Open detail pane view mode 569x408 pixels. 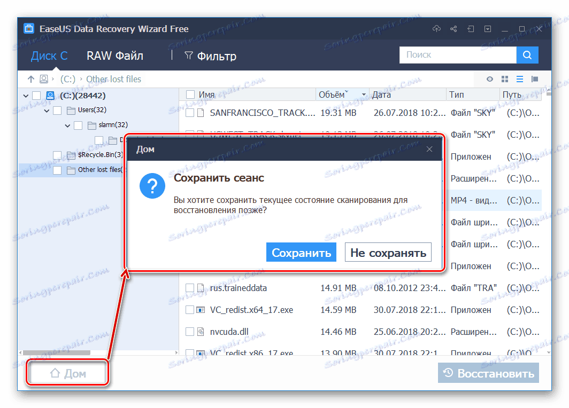(x=534, y=79)
